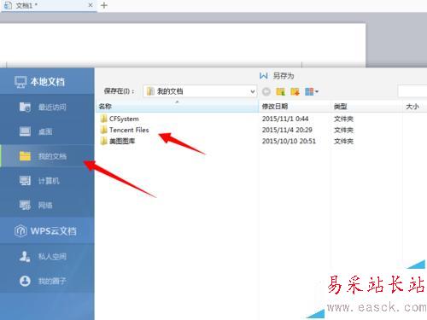Click the date 2015/11/1 0:44

(x=285, y=119)
